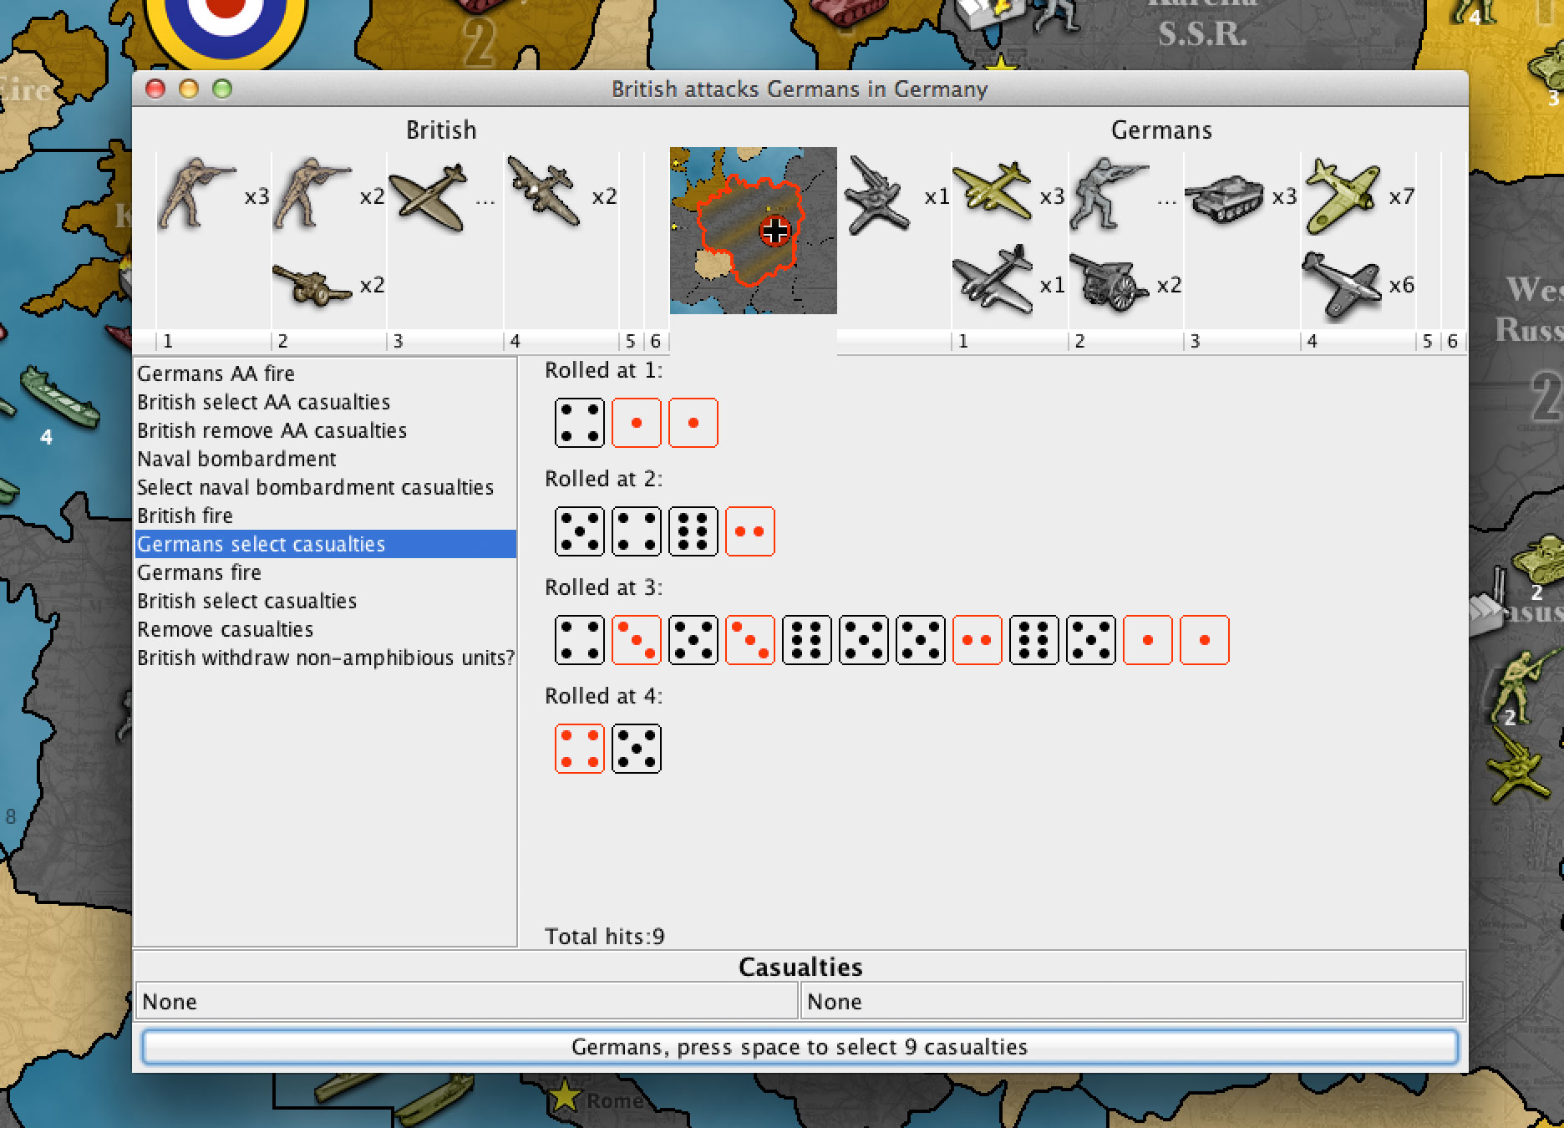Click 'British withdraw non-amphibious units?' step
1564x1128 pixels.
326,658
